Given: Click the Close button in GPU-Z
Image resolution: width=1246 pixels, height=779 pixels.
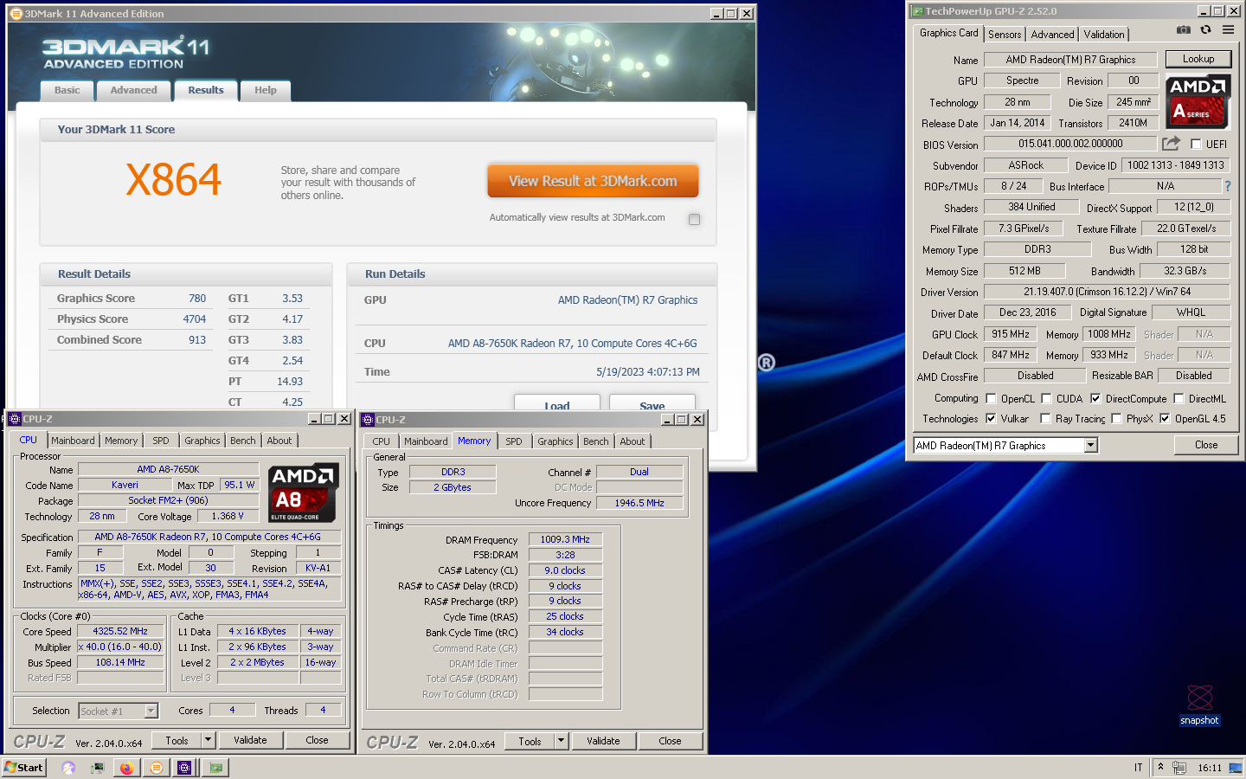Looking at the screenshot, I should coord(1206,445).
